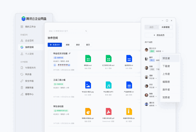Screen dimensions: 196x132
Task: Open 安全外链 in the sidebar
Action: coord(27,81)
